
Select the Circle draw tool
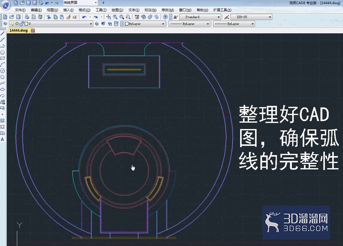coord(2,71)
